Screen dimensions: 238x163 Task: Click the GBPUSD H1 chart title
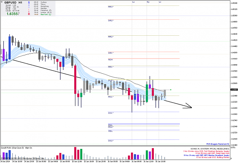click(x=13, y=3)
